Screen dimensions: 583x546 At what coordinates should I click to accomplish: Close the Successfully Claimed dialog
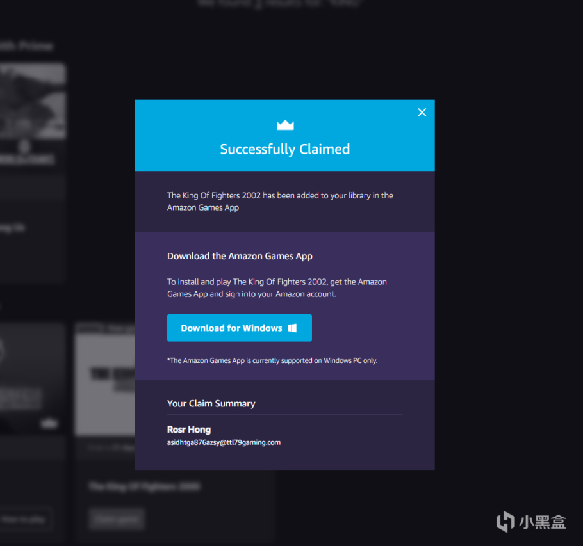[x=422, y=112]
